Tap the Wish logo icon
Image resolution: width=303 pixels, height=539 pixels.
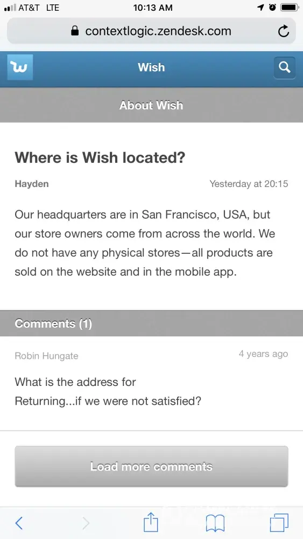pos(20,67)
